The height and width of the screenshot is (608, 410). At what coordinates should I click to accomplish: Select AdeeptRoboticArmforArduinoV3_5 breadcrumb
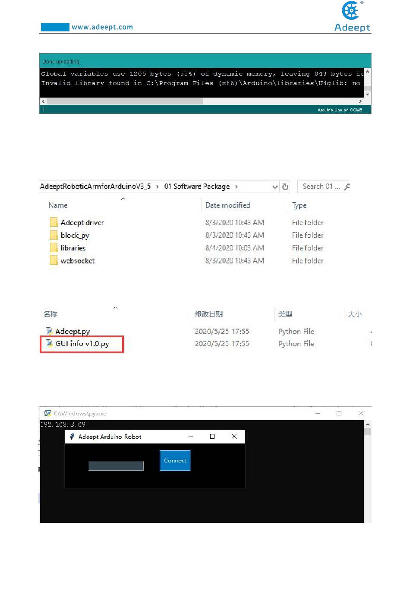pos(95,187)
